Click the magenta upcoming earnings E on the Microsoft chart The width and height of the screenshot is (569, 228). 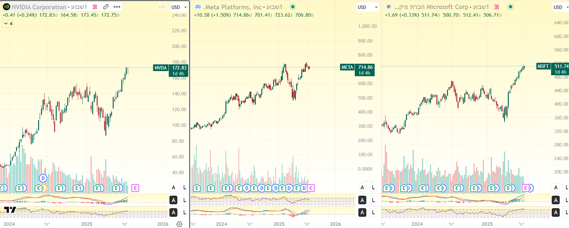(525, 188)
